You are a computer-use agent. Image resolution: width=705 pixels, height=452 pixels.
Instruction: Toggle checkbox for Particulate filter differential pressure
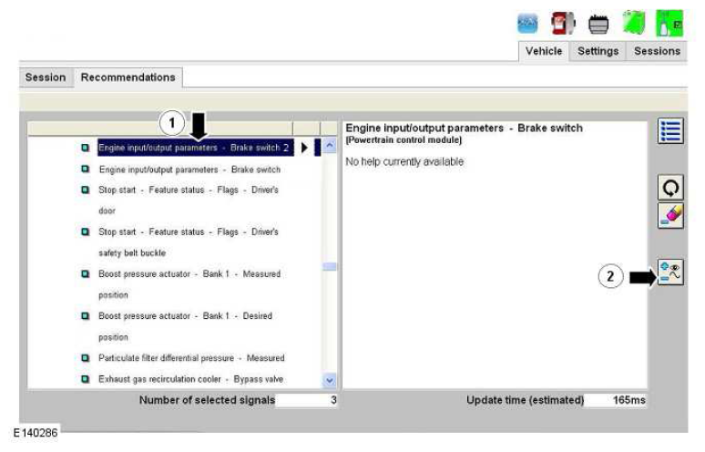pos(86,358)
